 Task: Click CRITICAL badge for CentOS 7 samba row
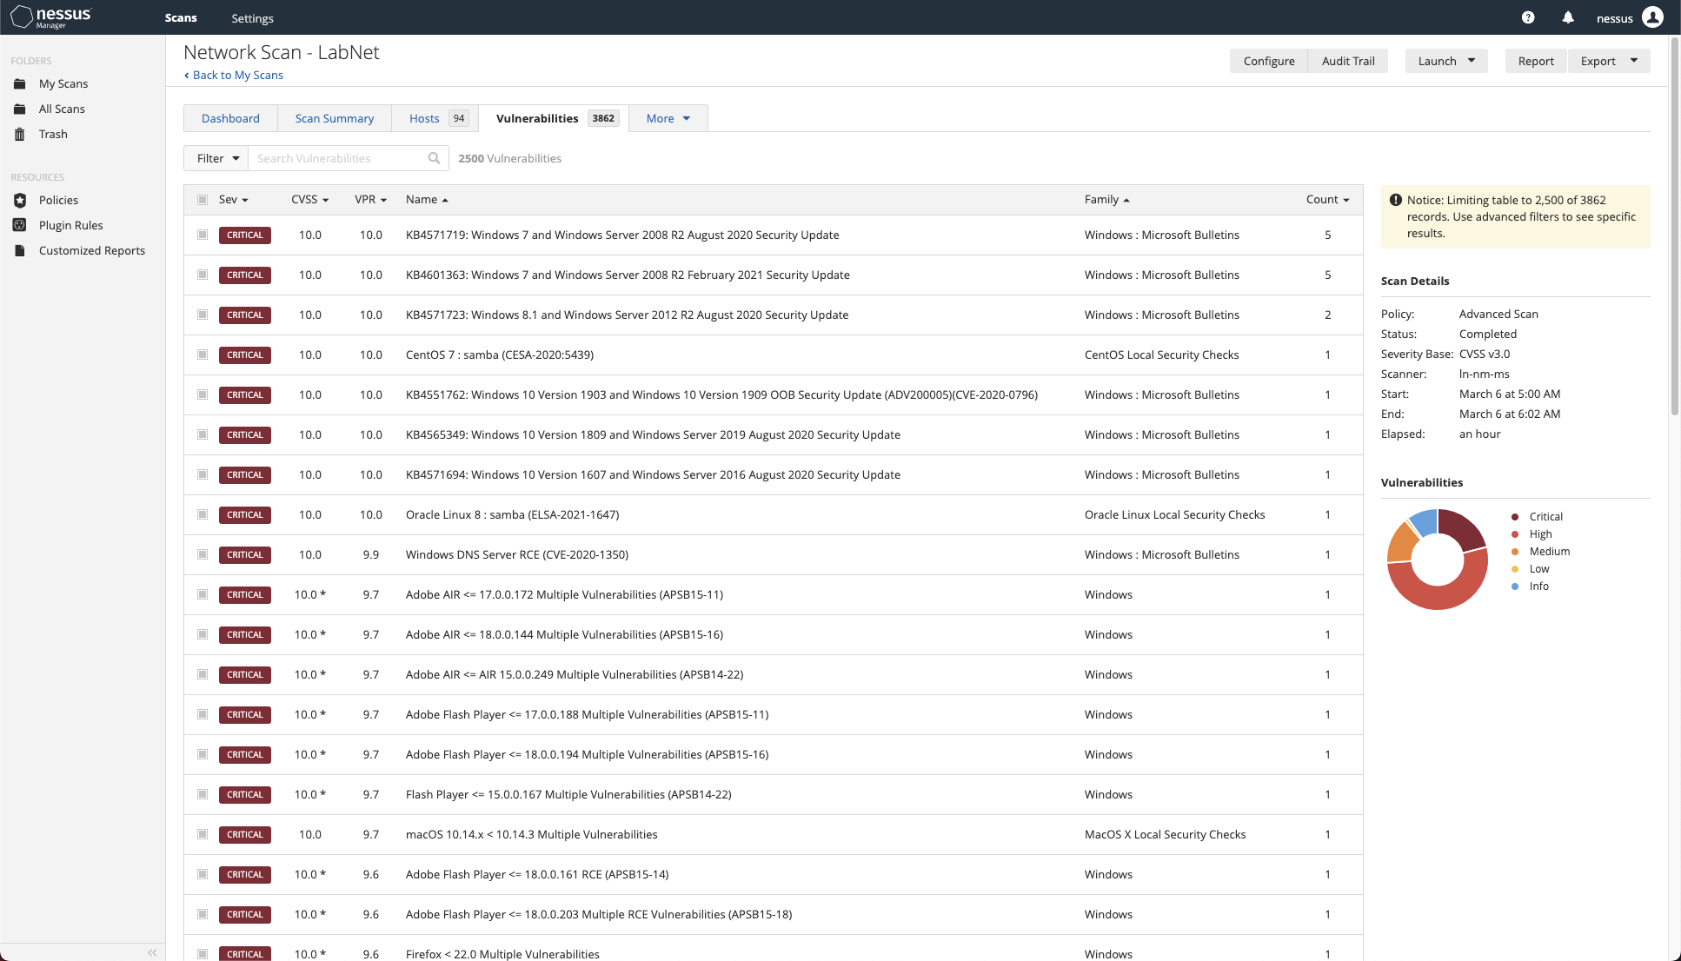pos(245,355)
